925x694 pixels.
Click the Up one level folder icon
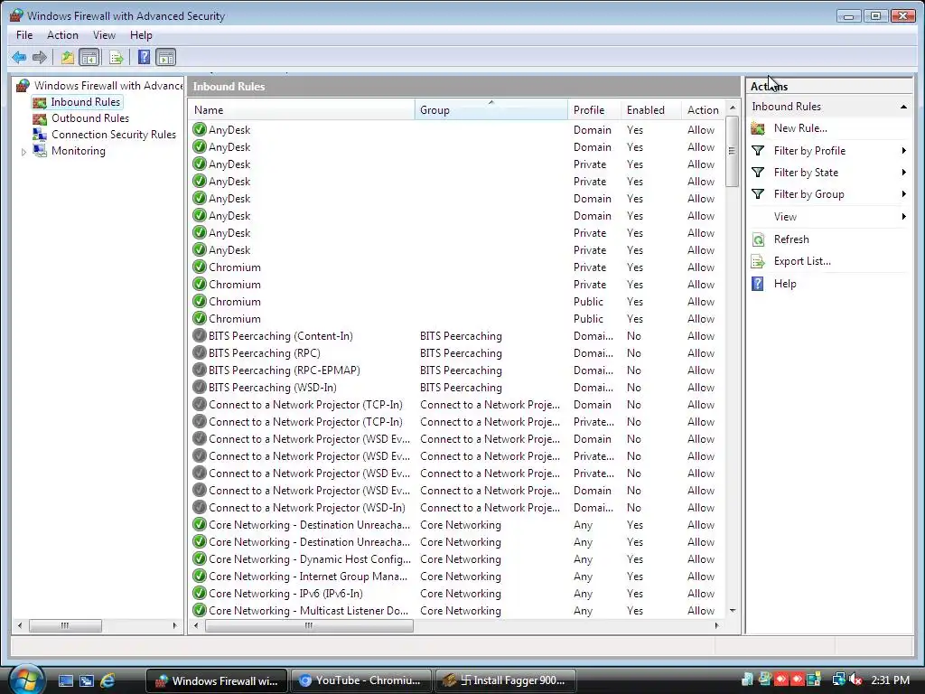pos(67,57)
